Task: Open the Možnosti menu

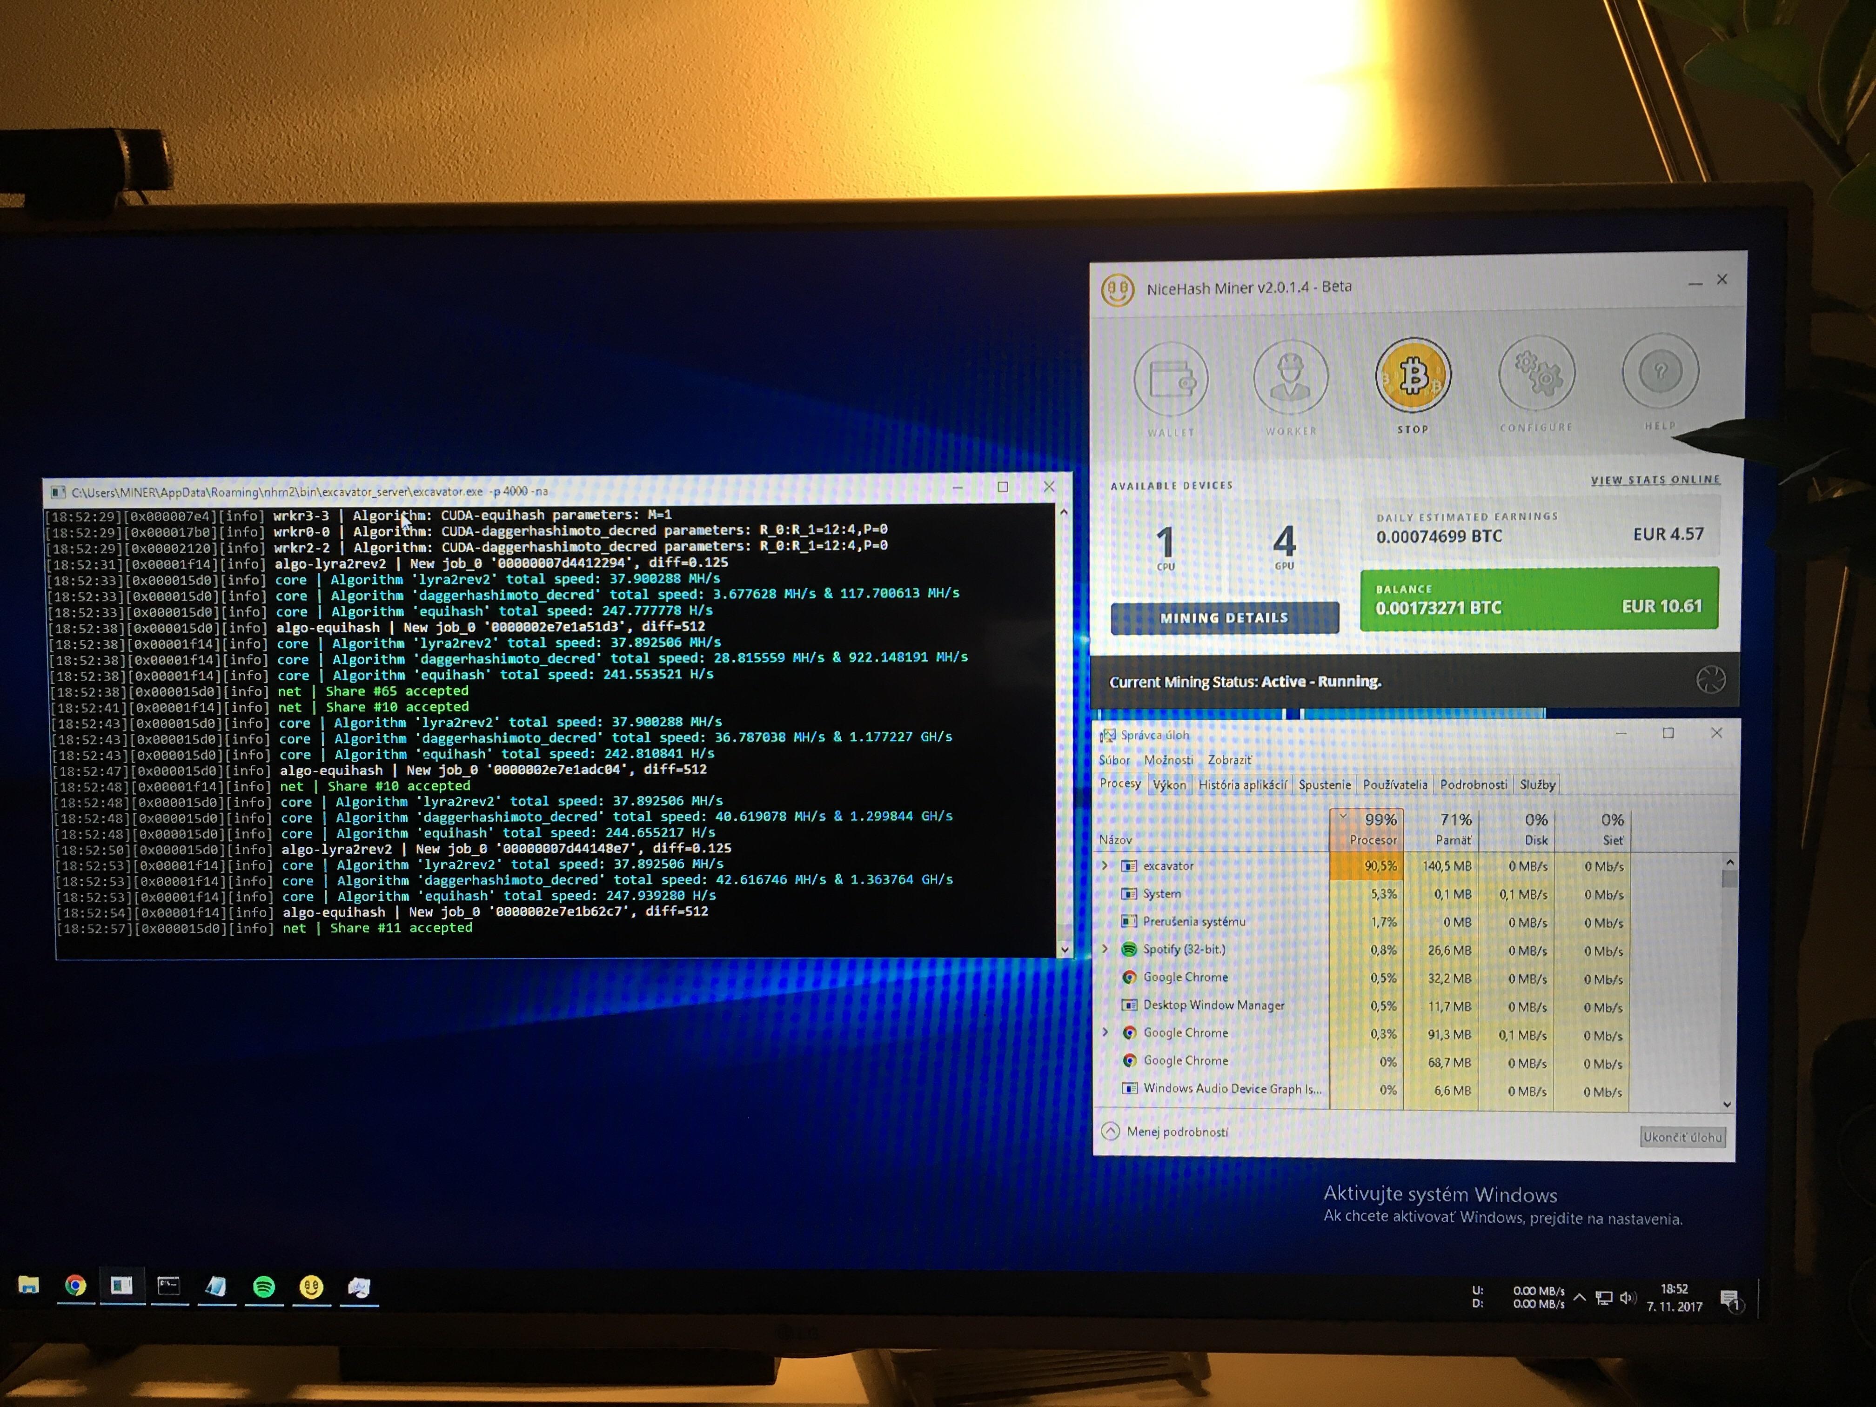Action: coord(1168,760)
